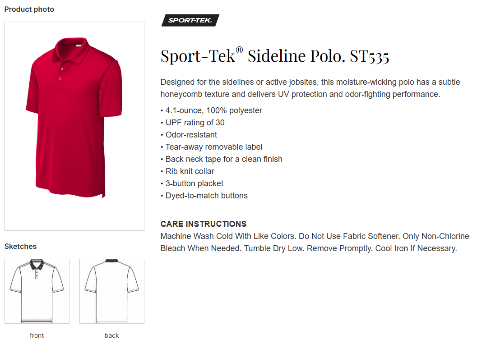Click the Tear-away removable label bullet
This screenshot has height=339, width=477.
[x=212, y=147]
